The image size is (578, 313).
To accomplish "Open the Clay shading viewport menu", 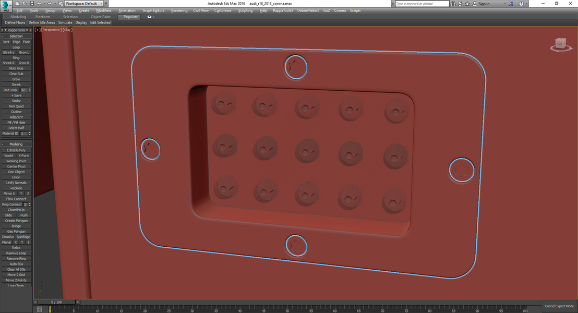I will (67, 30).
